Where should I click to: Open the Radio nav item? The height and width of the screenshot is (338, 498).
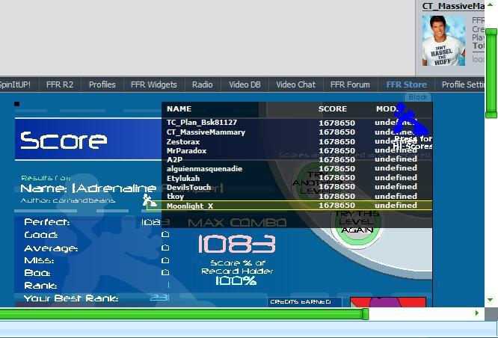click(x=203, y=84)
